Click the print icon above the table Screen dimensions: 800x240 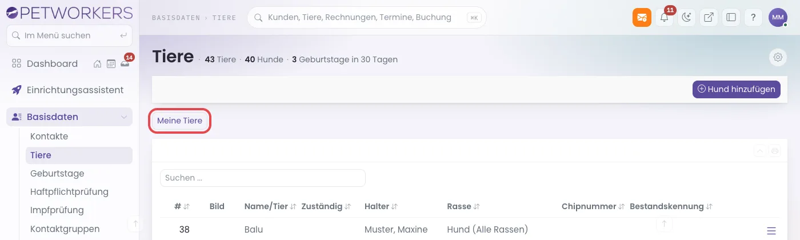pos(775,151)
